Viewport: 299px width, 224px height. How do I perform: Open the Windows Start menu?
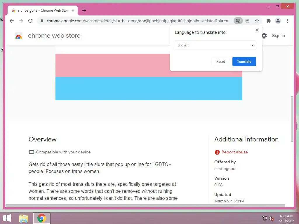7,218
